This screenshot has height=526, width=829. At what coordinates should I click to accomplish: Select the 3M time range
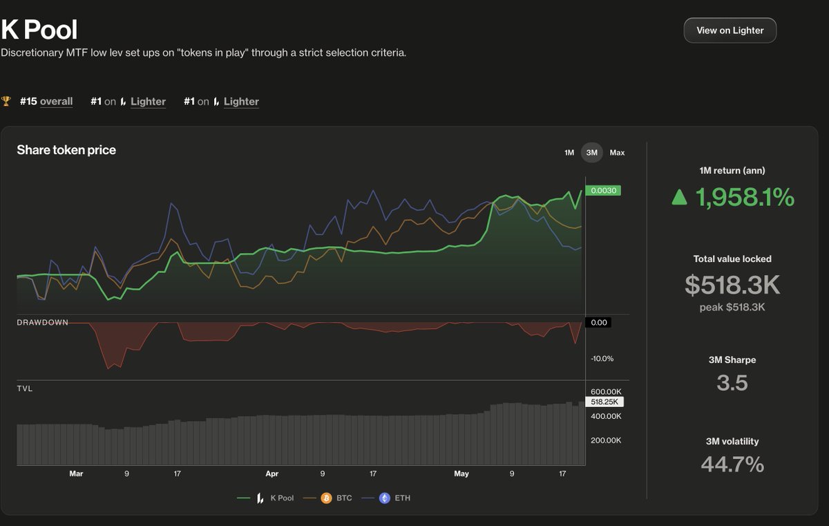[x=591, y=153]
